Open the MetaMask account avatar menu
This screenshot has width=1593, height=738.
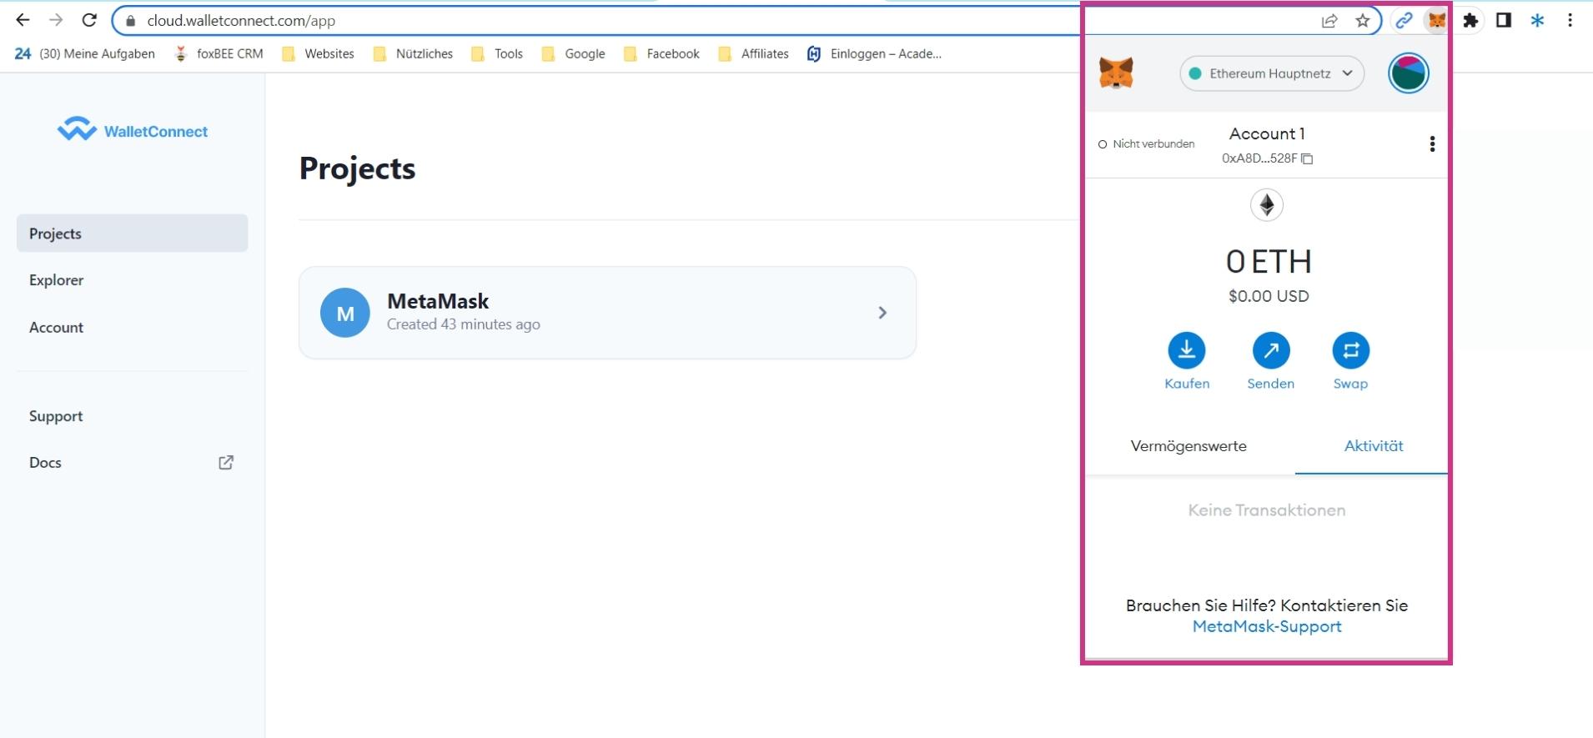[x=1409, y=73]
